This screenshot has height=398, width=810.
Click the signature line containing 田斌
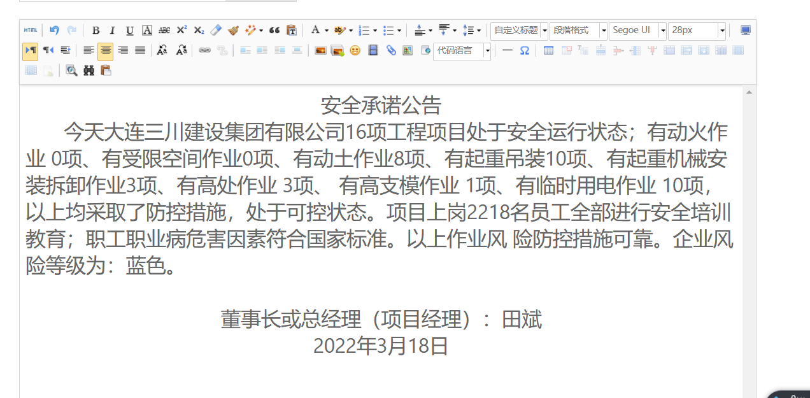tap(381, 319)
